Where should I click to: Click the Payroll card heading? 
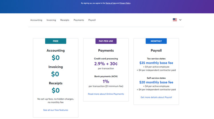point(156,50)
